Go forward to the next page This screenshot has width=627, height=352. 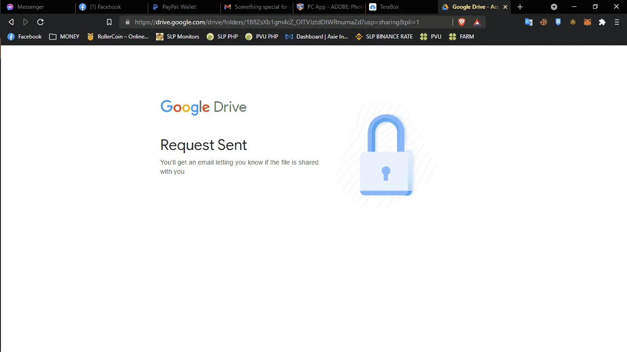click(26, 22)
